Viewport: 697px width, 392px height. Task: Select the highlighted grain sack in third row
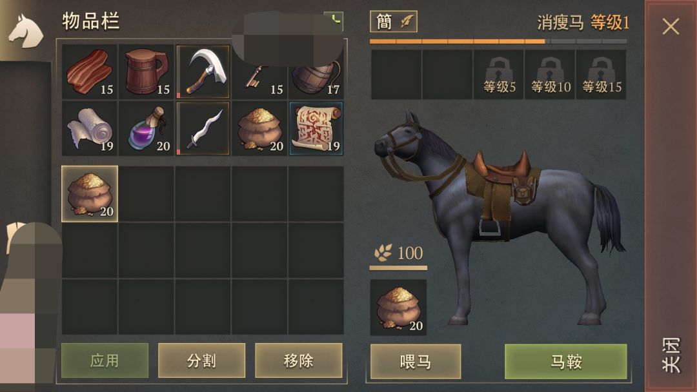(89, 194)
